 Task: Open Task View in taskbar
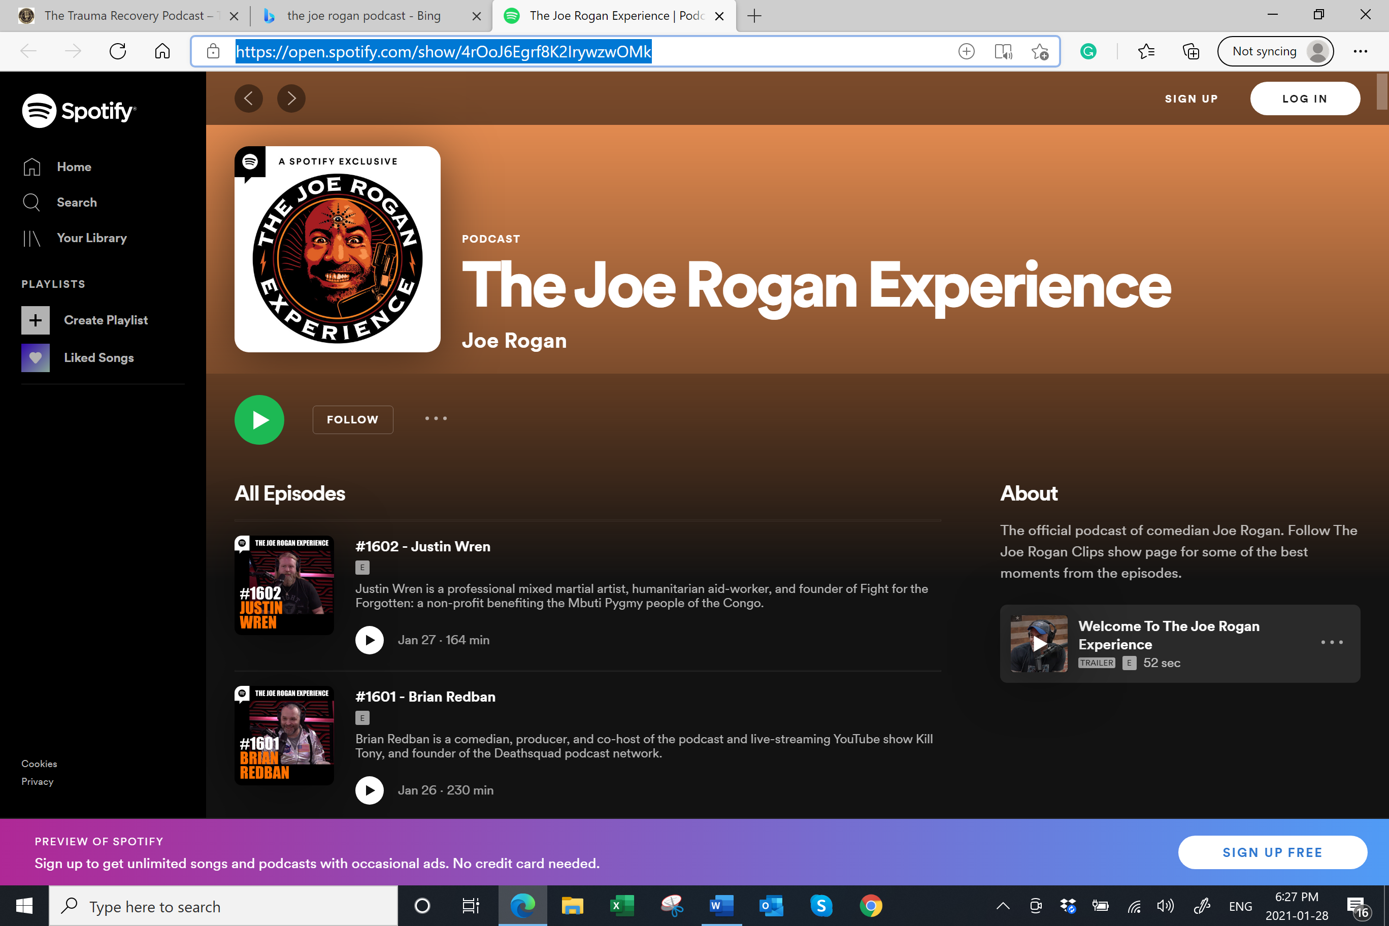[471, 905]
